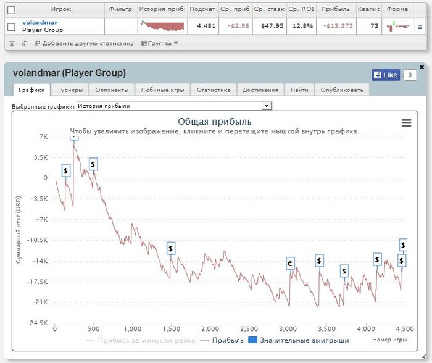
Task: Tick the volandmar row checkbox
Action: point(11,27)
